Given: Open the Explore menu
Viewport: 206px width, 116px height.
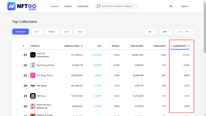Looking at the screenshot, I should click(x=68, y=6).
